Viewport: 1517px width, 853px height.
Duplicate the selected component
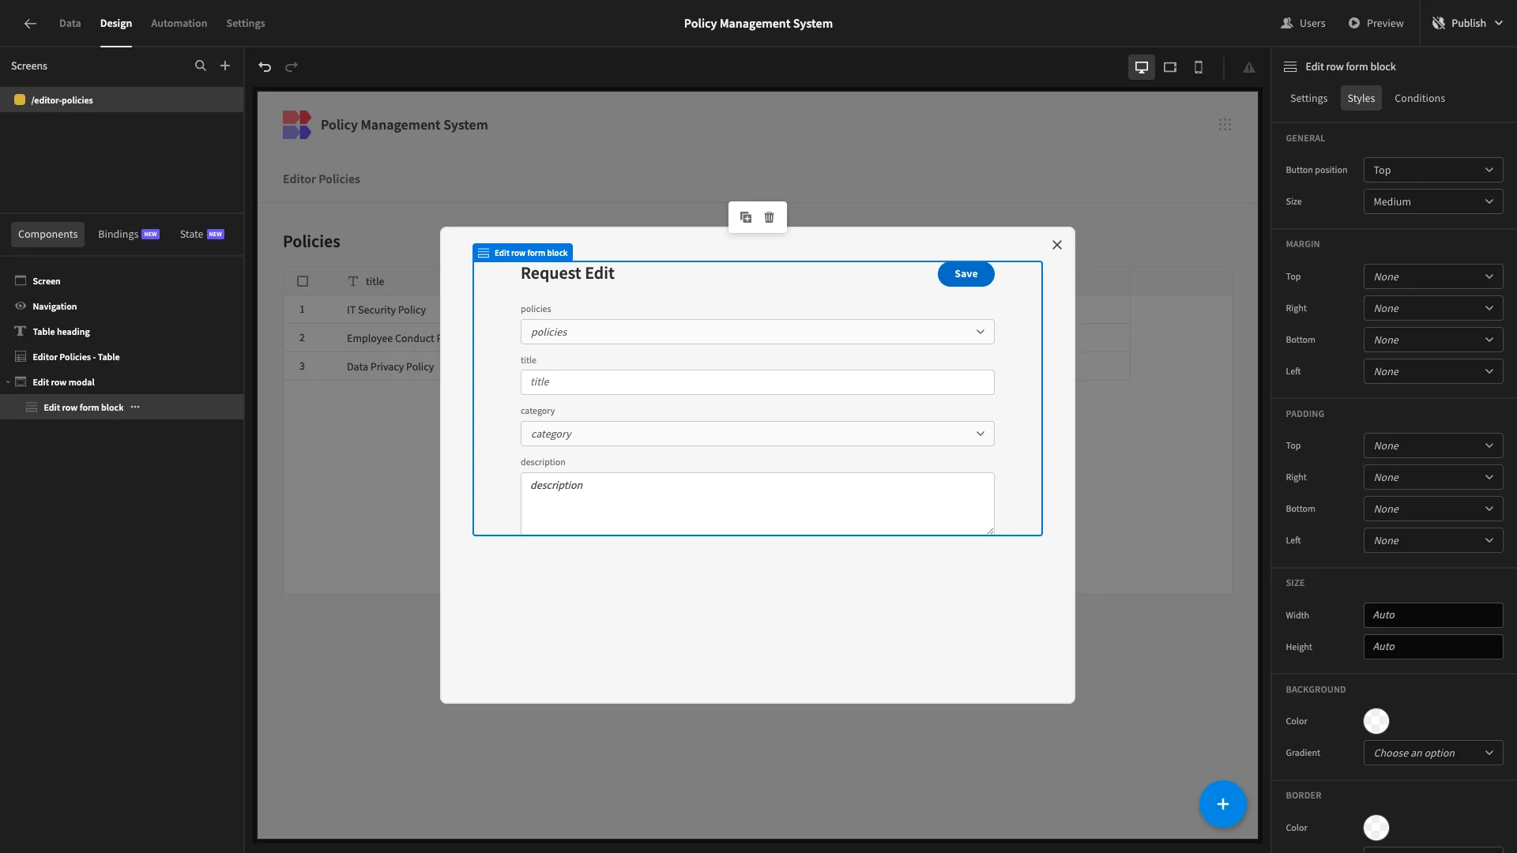click(x=746, y=217)
